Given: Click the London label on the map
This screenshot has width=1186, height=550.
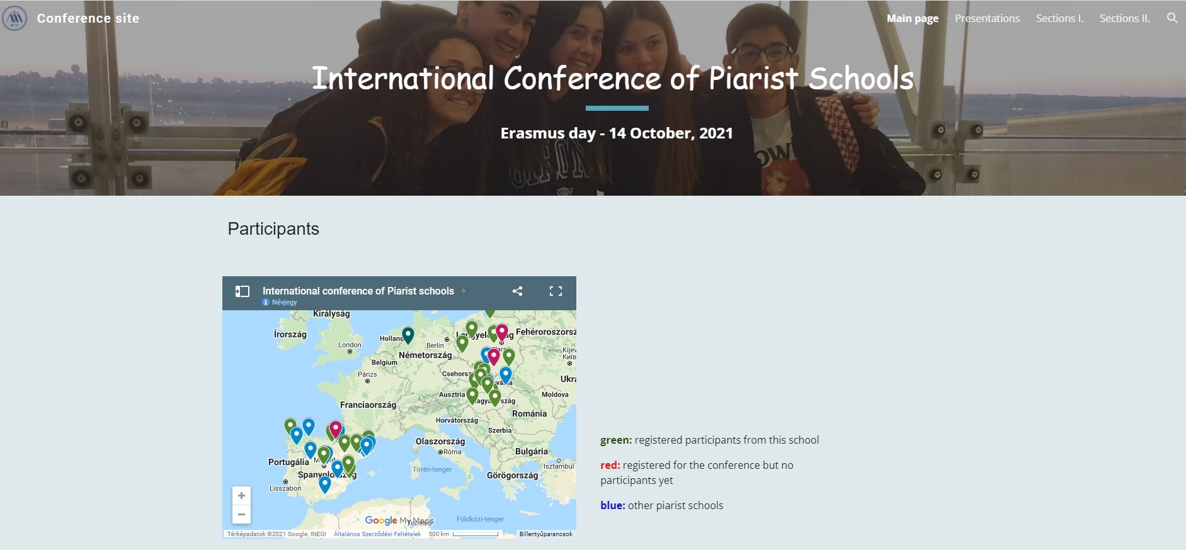Looking at the screenshot, I should point(350,345).
